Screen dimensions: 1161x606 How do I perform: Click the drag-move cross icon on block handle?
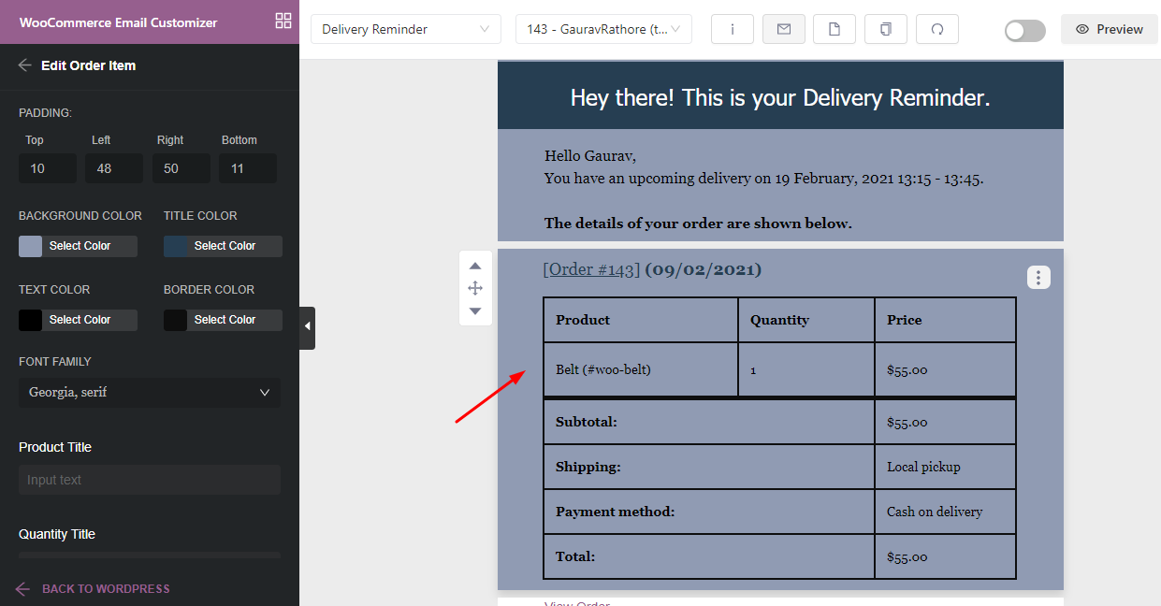475,288
